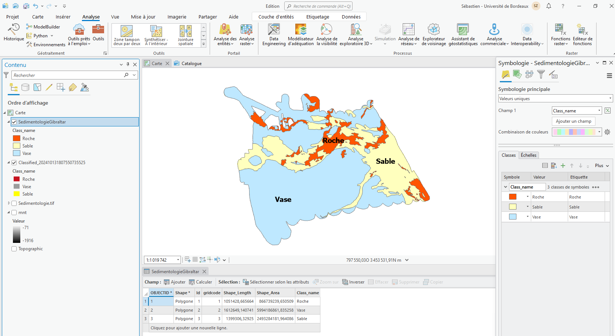Screen dimensions: 615x336
Task: Enable the Topographic basemap layer
Action: click(14, 249)
